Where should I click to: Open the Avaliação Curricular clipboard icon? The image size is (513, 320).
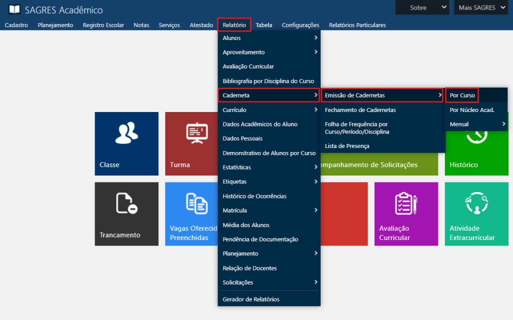tap(406, 203)
